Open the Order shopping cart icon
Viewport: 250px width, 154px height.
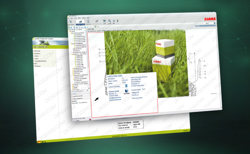pyautogui.click(x=104, y=21)
